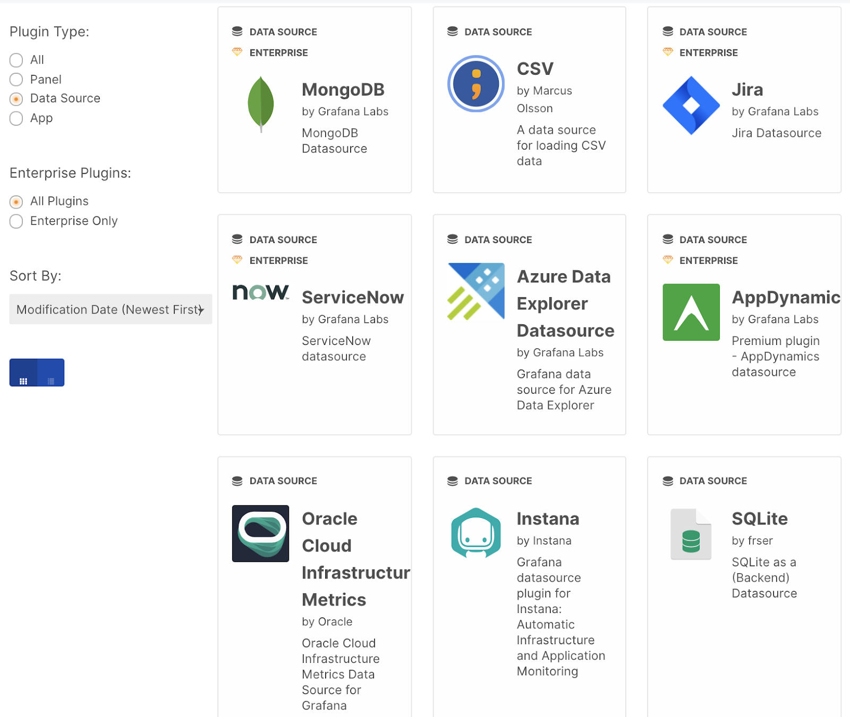Click the data source stack icon on AppDynamics card

click(668, 240)
